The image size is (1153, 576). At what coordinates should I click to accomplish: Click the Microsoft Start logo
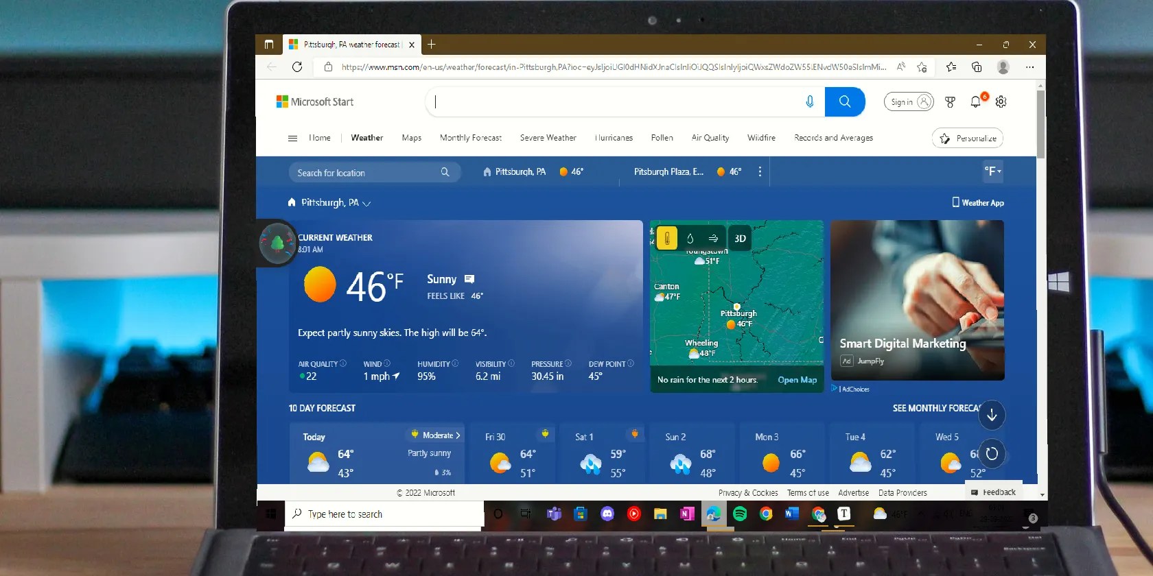coord(314,101)
